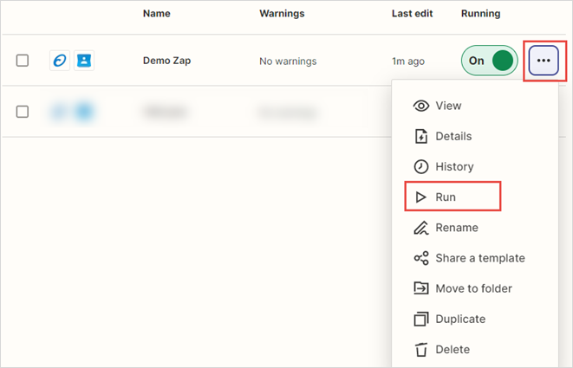
Task: Click the Last edit column header
Action: tap(413, 14)
